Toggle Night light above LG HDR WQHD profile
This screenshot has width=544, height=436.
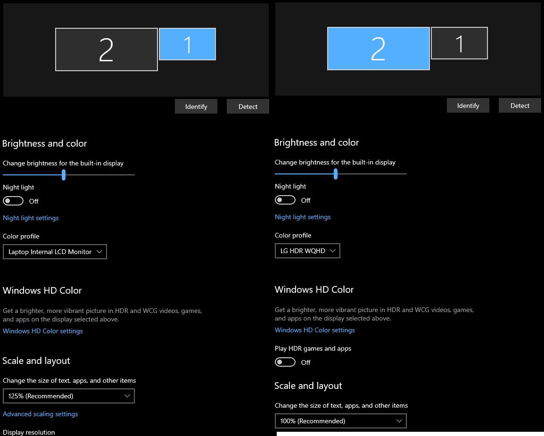coord(285,200)
